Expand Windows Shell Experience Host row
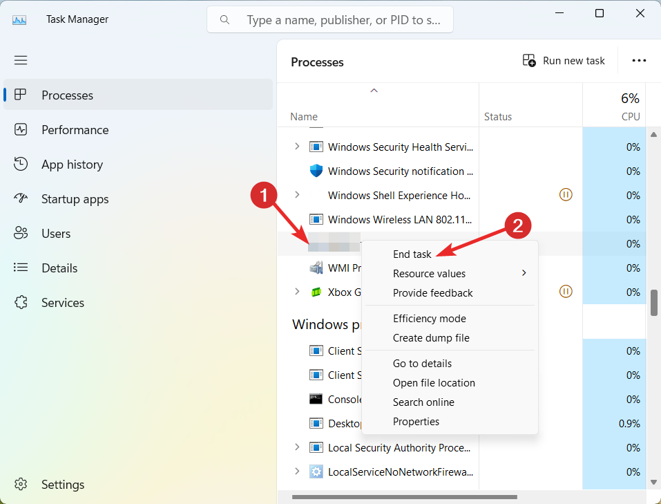This screenshot has width=661, height=504. tap(297, 194)
